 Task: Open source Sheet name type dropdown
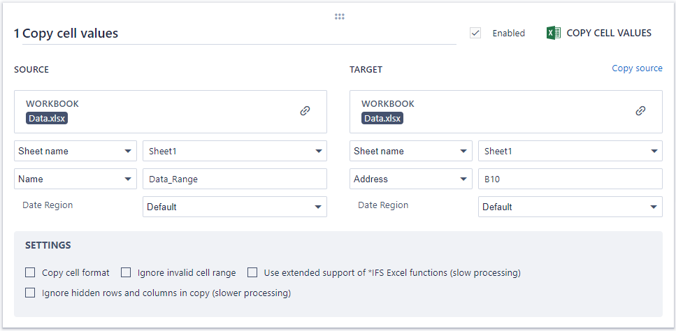(75, 151)
